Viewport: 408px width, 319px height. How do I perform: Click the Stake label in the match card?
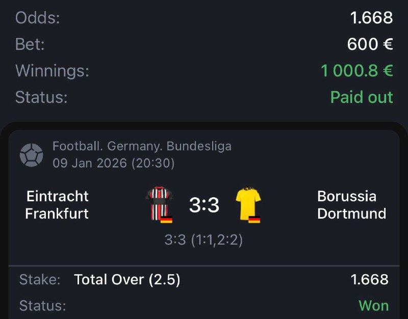click(x=40, y=280)
